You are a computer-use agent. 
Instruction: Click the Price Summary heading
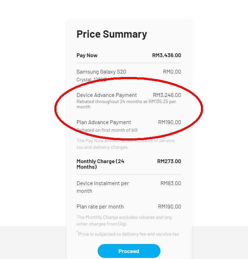coord(112,34)
